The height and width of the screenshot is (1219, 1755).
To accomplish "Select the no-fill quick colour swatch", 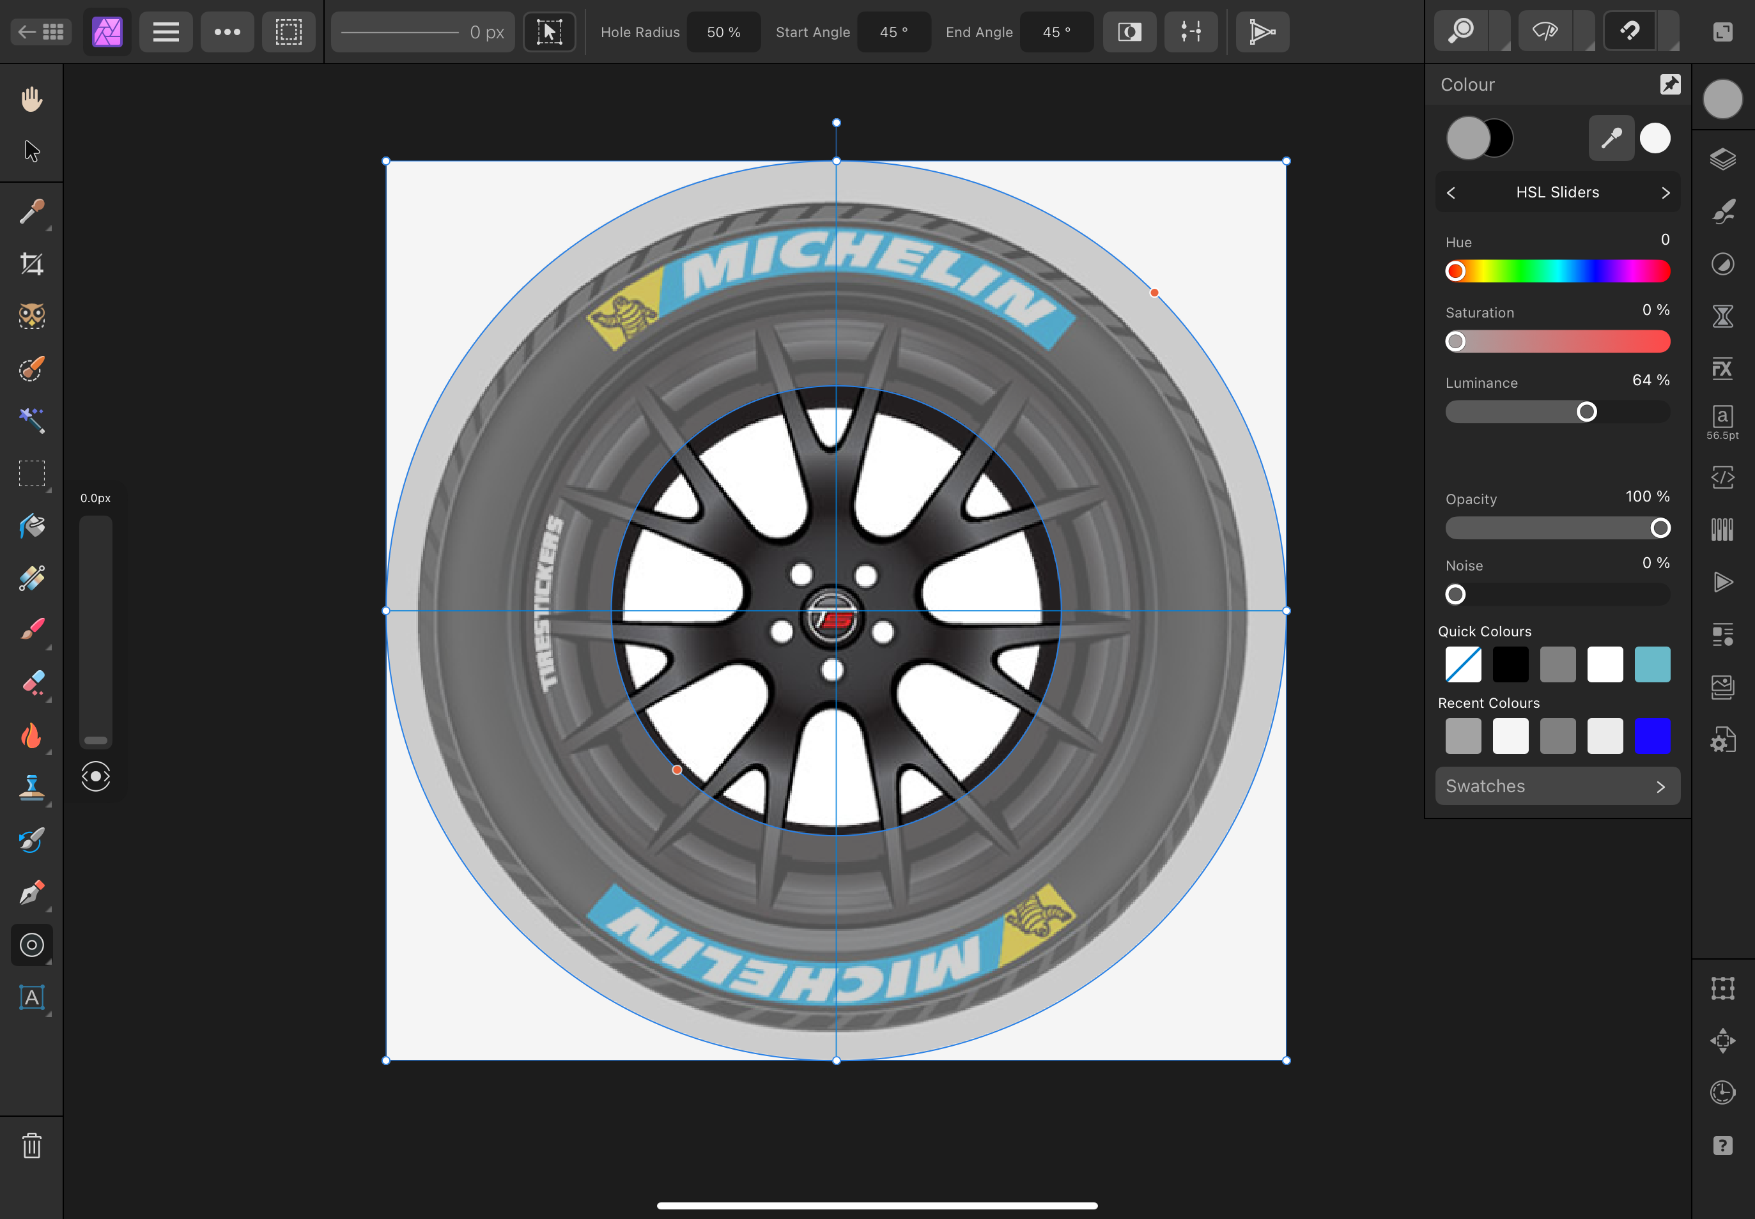I will point(1462,664).
